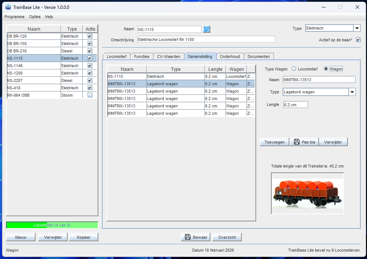Viewport: 367px width, 259px height.
Task: Click the QR code icon next to Naam
Action: (207, 29)
